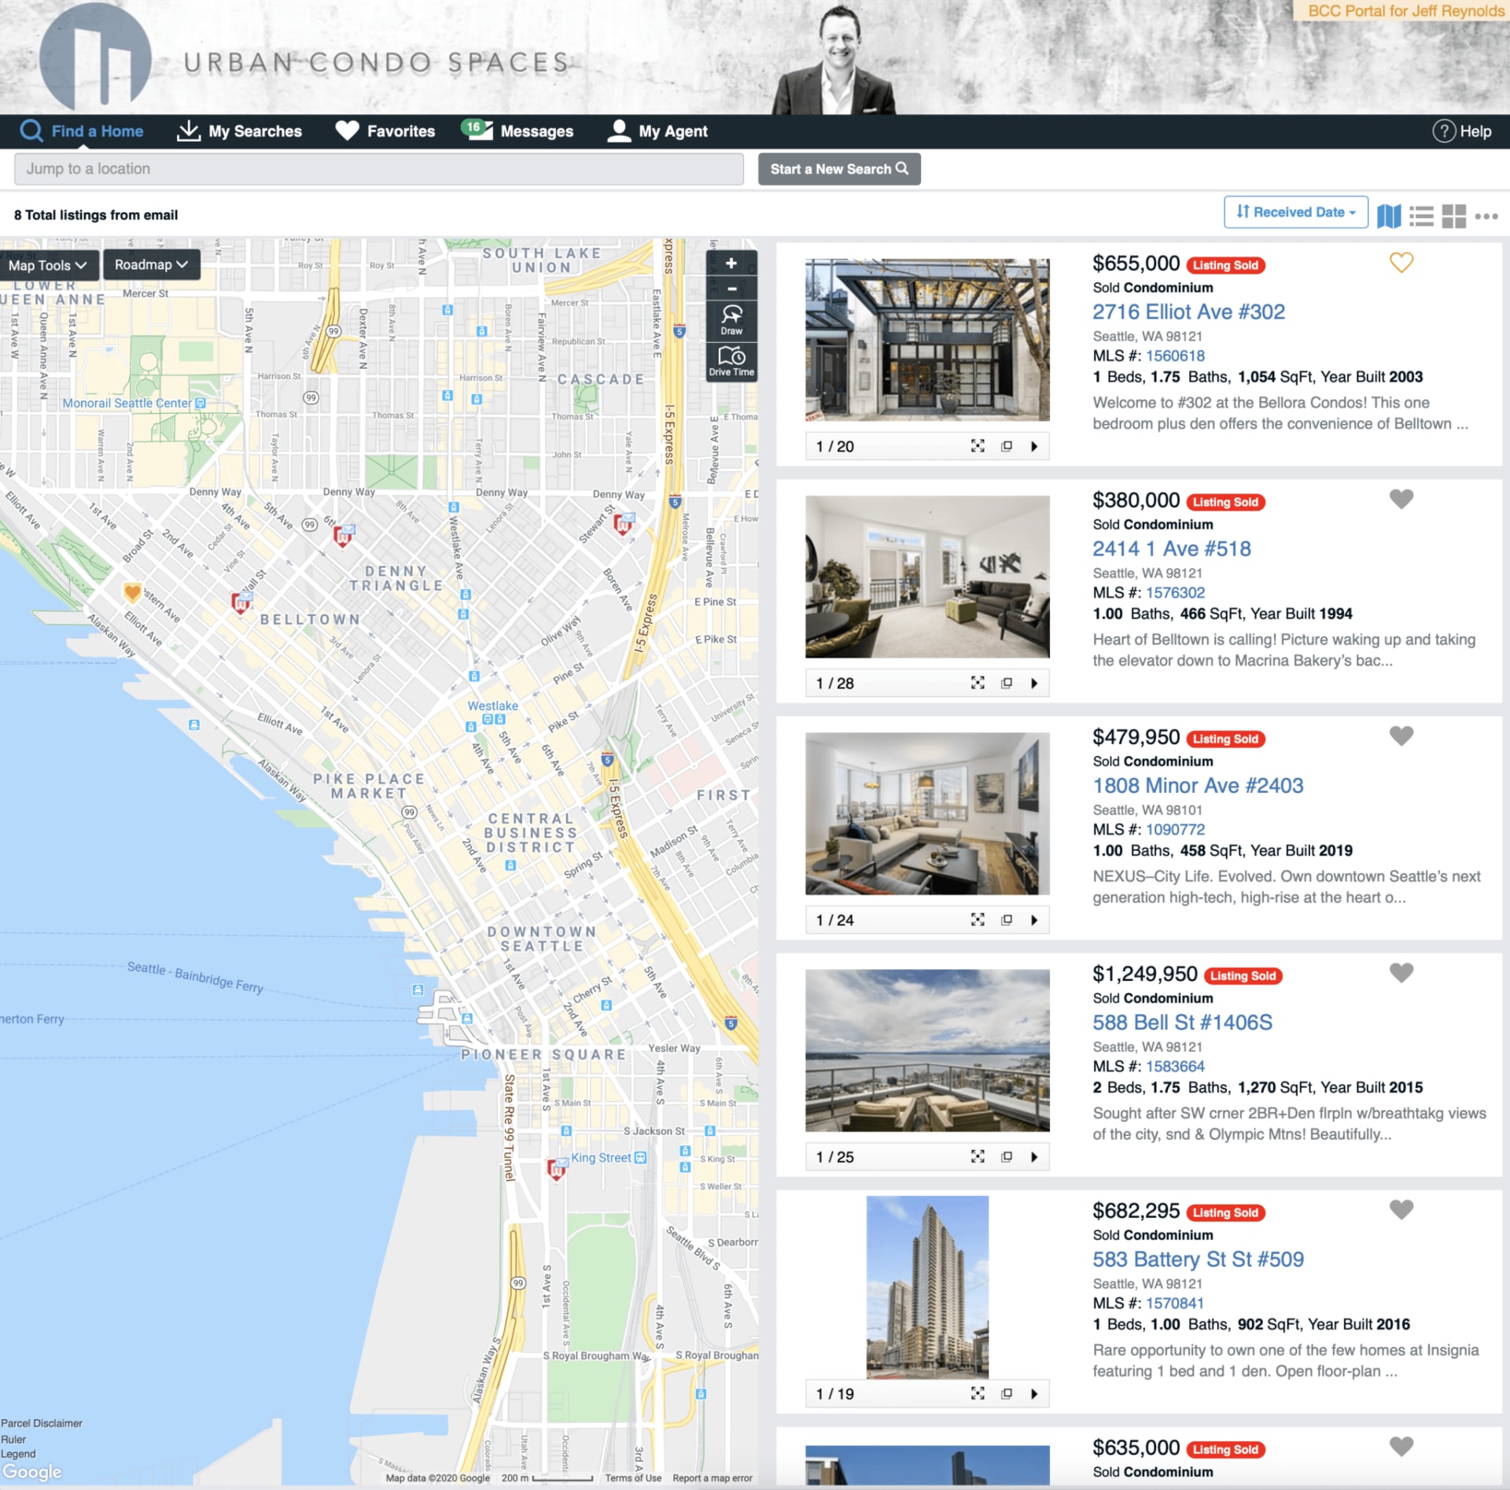This screenshot has width=1510, height=1490.
Task: Click the Jump to a location field
Action: click(x=377, y=169)
